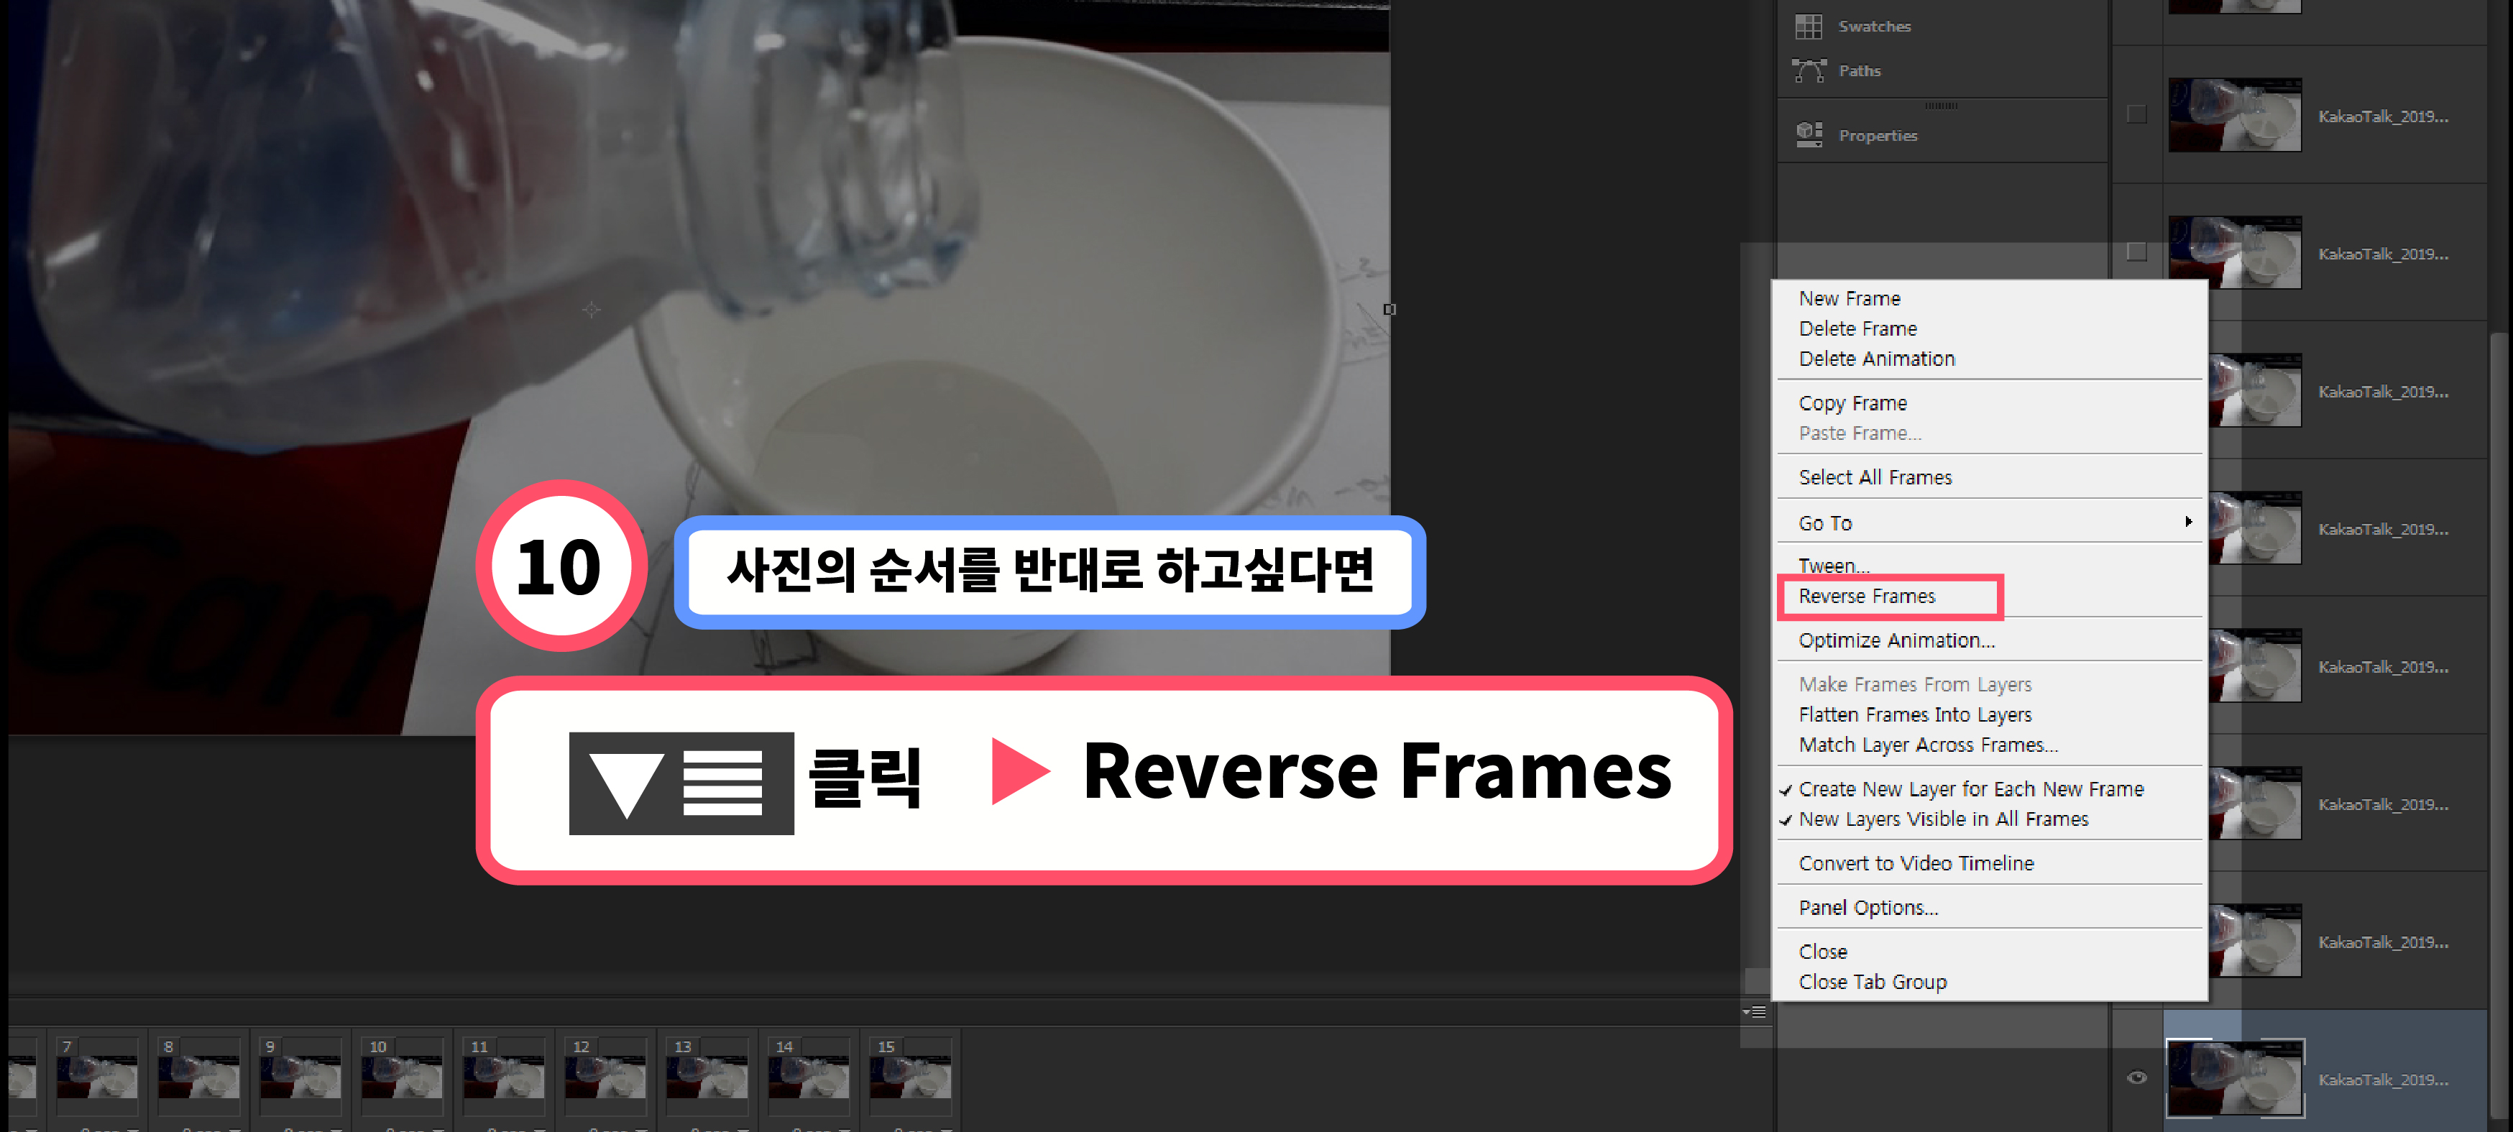Click Select All Frames menu item
Image resolution: width=2513 pixels, height=1132 pixels.
click(1874, 478)
